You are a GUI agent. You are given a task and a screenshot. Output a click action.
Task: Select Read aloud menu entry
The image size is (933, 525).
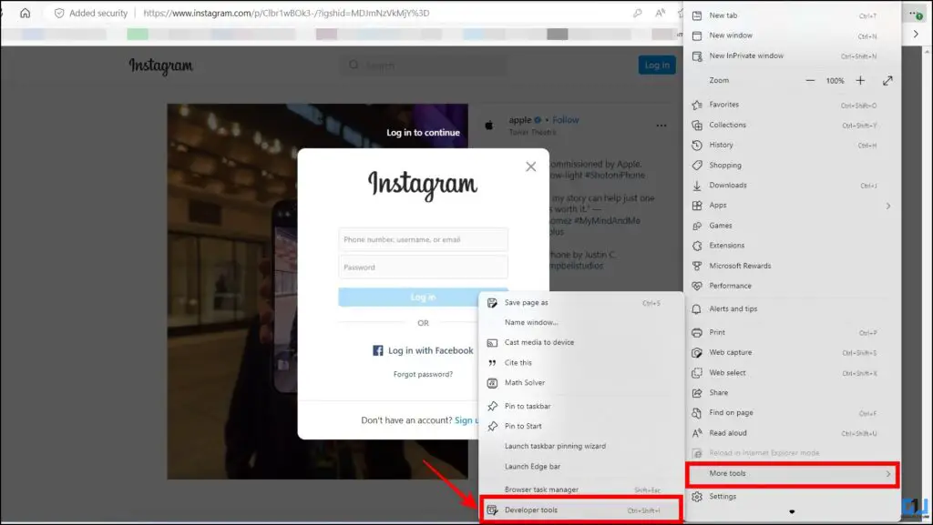pos(792,433)
